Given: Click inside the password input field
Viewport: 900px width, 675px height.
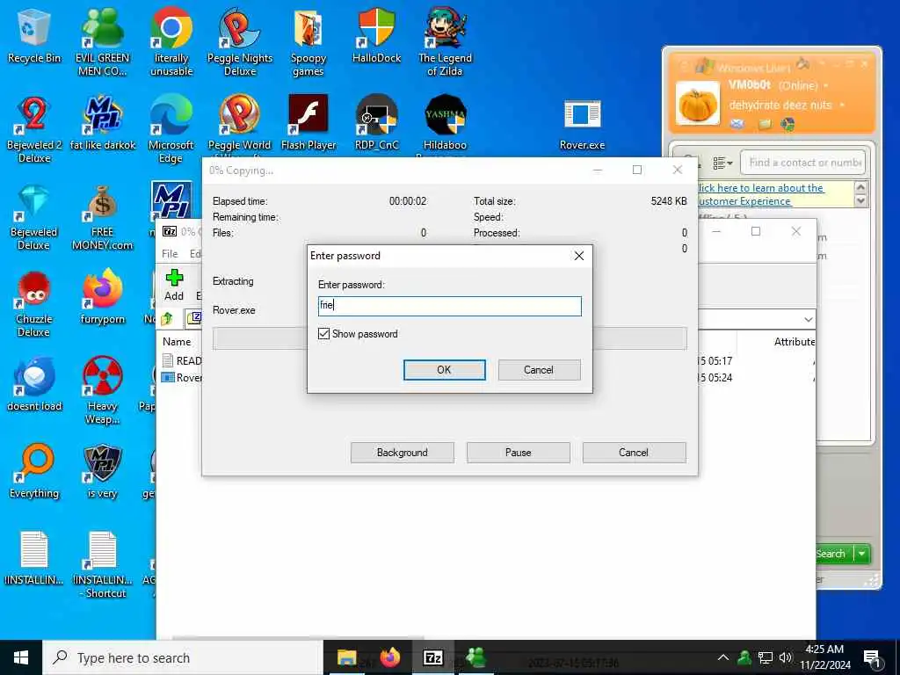Looking at the screenshot, I should pyautogui.click(x=449, y=305).
